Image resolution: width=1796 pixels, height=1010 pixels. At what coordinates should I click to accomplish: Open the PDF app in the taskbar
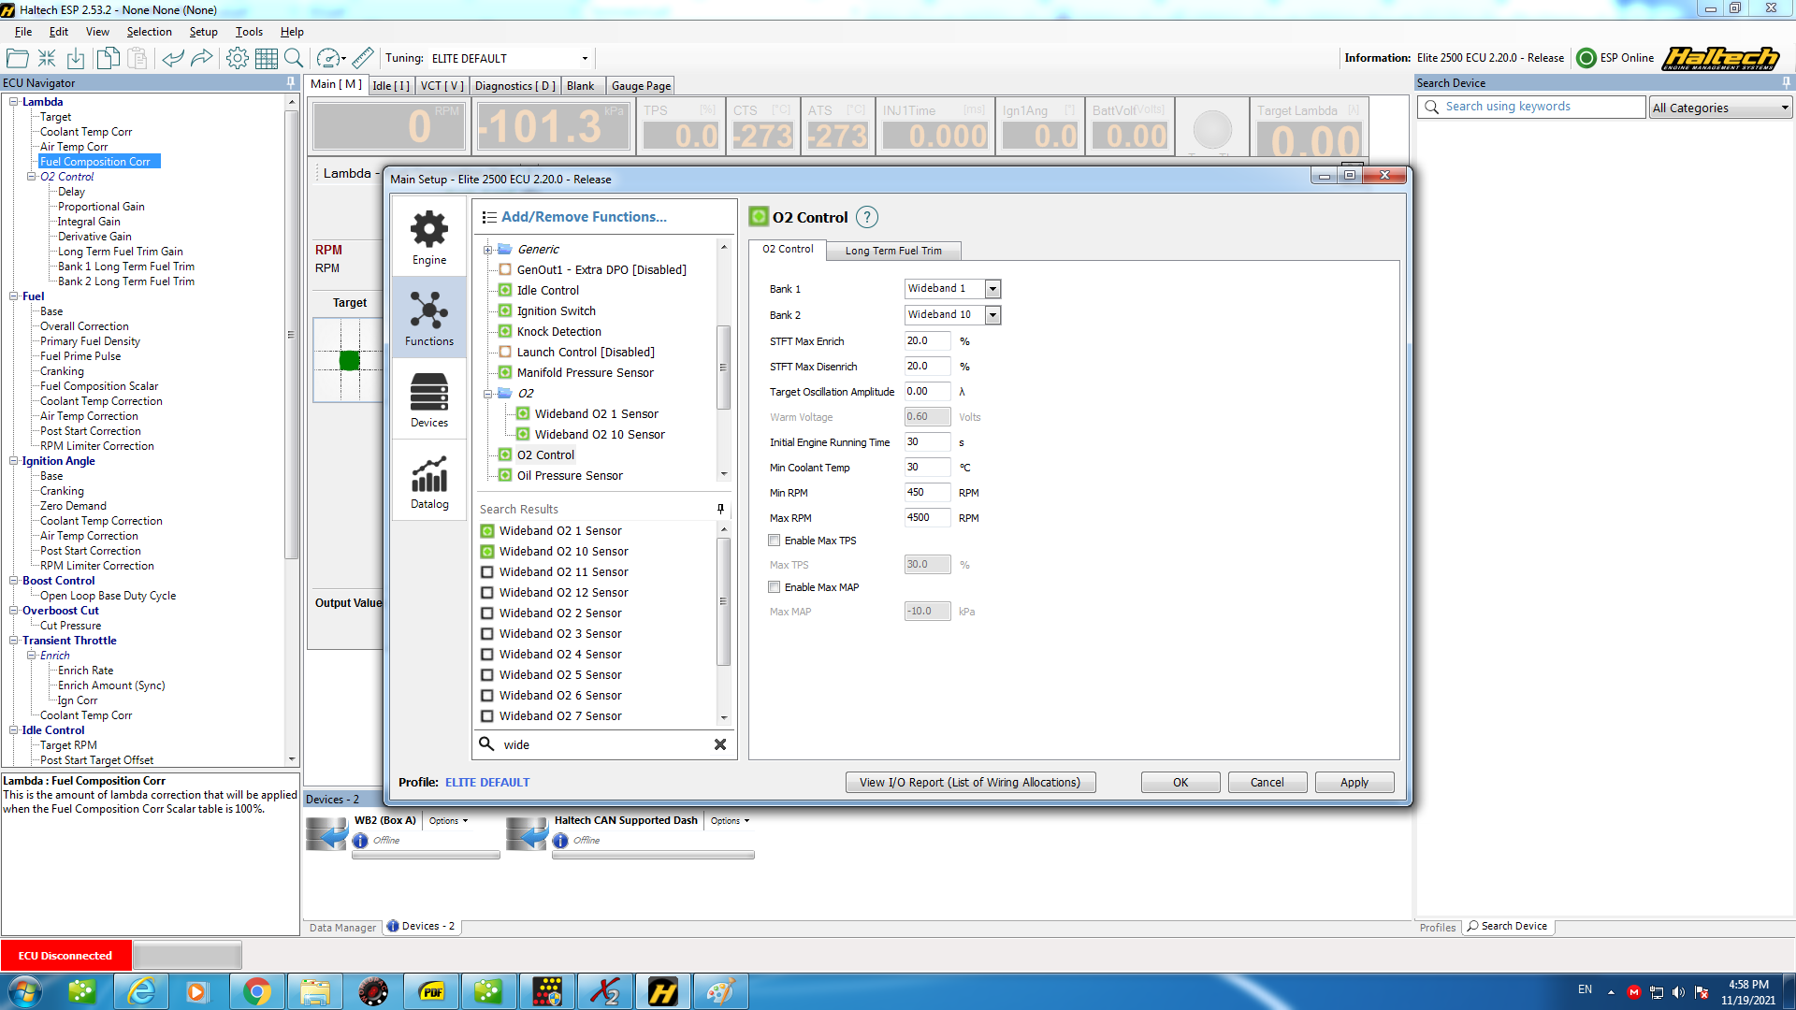(431, 991)
